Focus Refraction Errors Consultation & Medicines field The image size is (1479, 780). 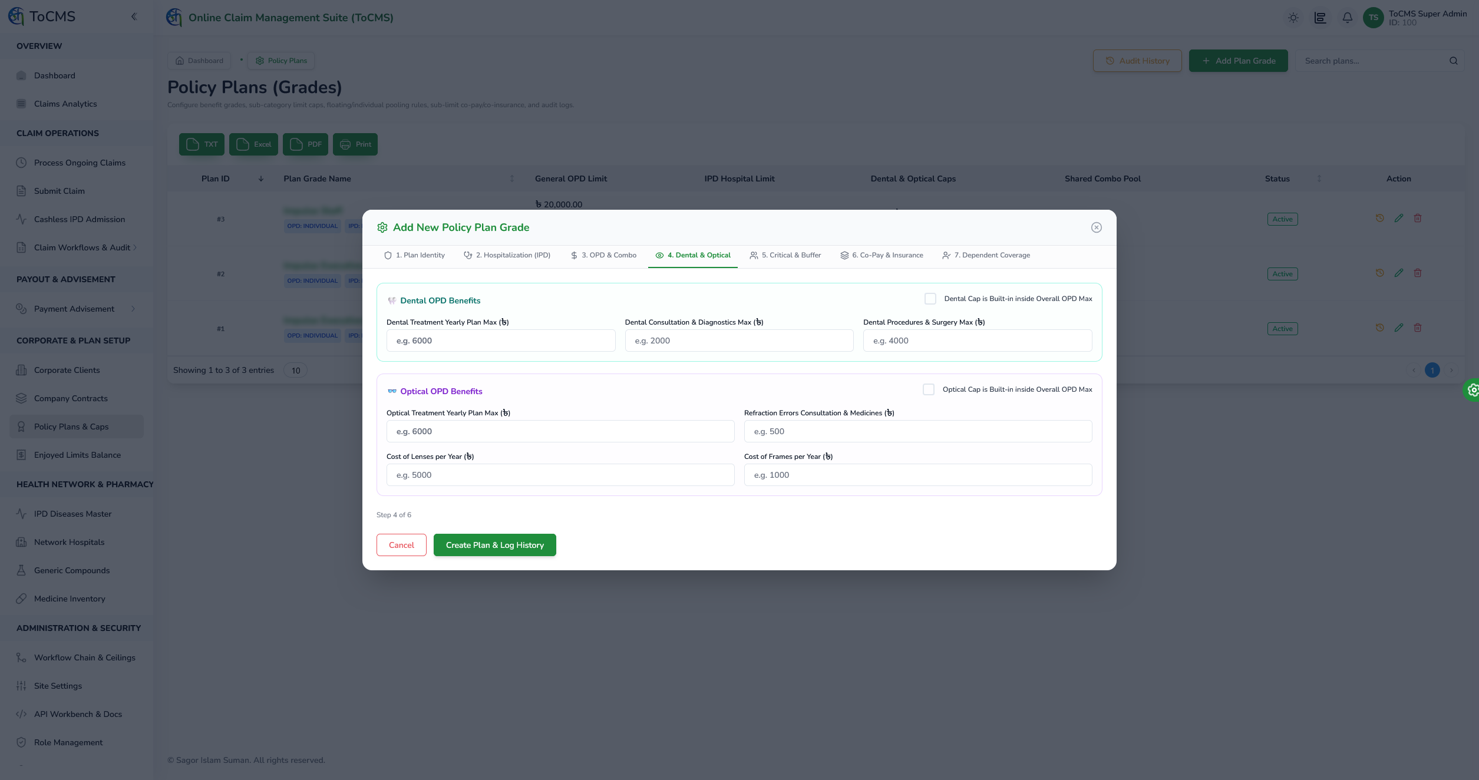(x=918, y=431)
